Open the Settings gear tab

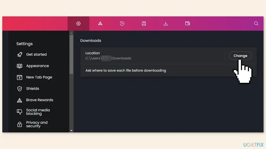pos(78,23)
